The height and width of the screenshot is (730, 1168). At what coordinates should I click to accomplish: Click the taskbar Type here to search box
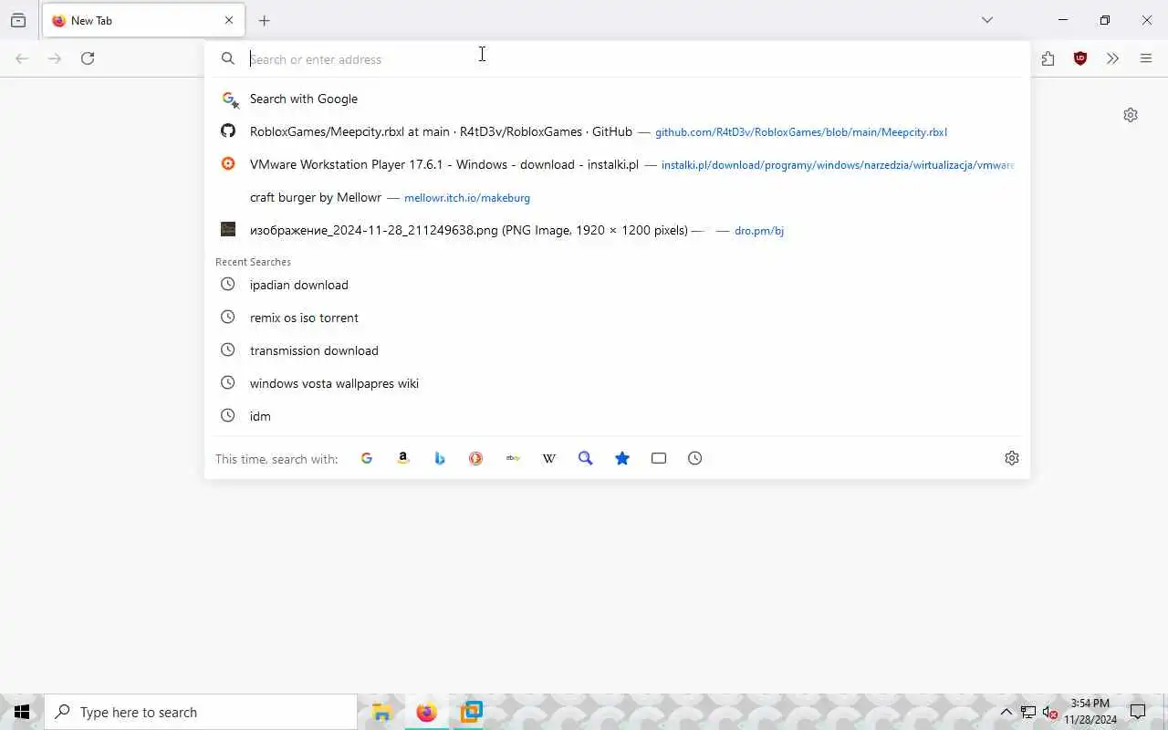click(201, 712)
